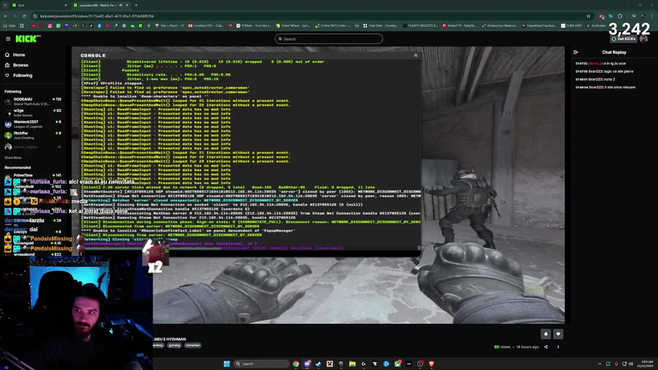The image size is (658, 370).
Task: Open the browser extensions puzzle icon
Action: [620, 16]
